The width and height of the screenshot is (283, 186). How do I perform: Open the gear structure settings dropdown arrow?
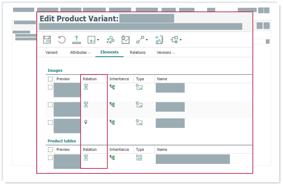180,40
